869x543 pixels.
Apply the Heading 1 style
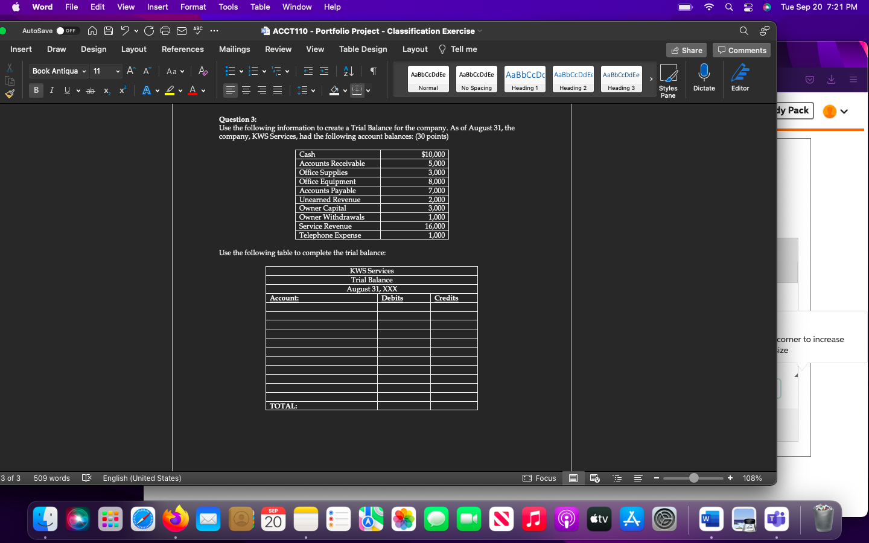coord(525,79)
